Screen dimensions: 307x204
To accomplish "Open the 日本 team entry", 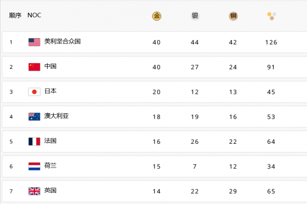I will tap(50, 92).
